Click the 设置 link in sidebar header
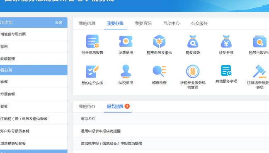Viewport: 269px width, 153px height. click(x=59, y=23)
